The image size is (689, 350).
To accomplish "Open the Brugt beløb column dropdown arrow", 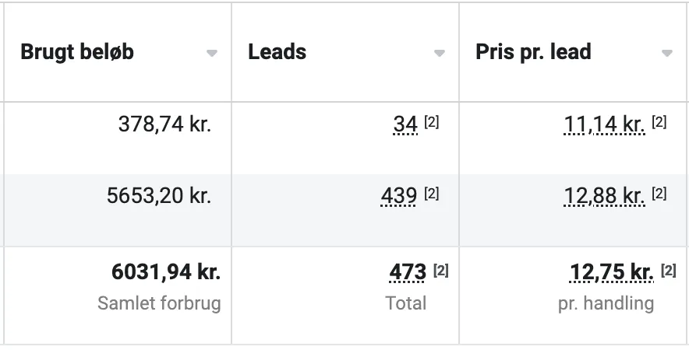I will pos(212,53).
